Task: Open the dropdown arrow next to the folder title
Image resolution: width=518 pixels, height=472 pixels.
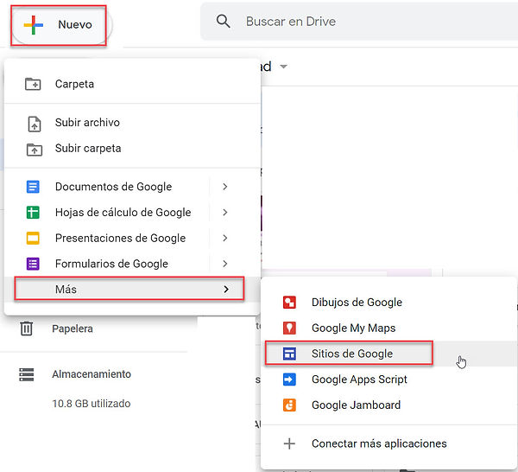Action: pos(283,67)
